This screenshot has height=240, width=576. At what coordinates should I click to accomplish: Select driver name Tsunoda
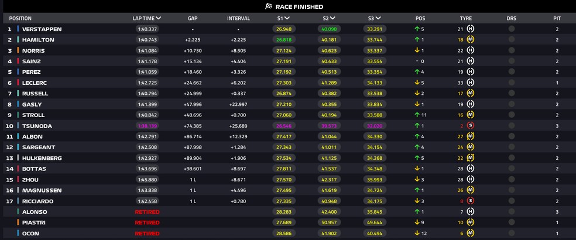(x=37, y=126)
